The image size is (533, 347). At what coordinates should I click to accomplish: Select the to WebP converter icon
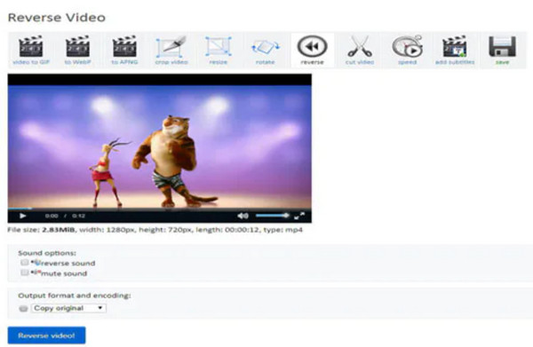pyautogui.click(x=77, y=50)
